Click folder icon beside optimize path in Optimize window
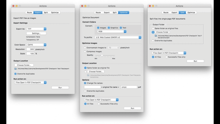The height and width of the screenshot is (124, 220). tap(88, 75)
